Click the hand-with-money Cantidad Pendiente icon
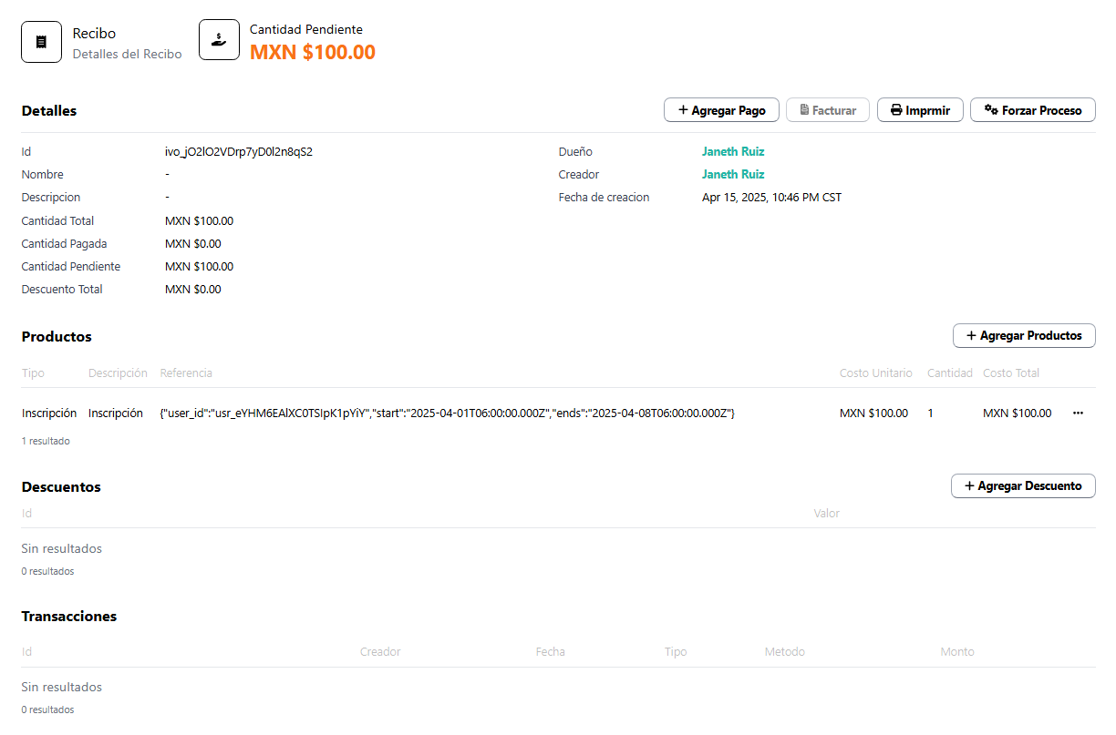1116x735 pixels. [219, 40]
